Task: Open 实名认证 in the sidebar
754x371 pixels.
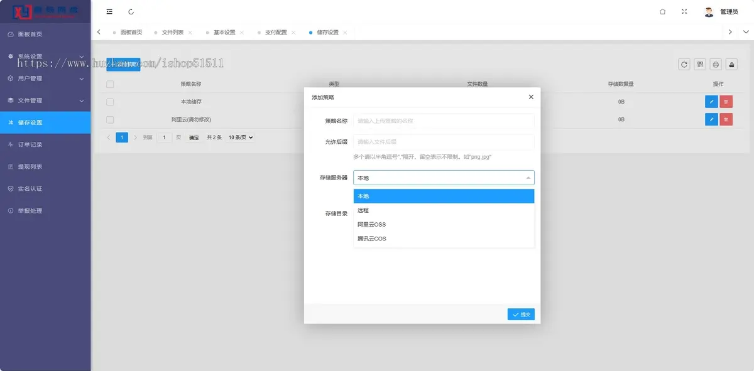Action: [x=45, y=188]
